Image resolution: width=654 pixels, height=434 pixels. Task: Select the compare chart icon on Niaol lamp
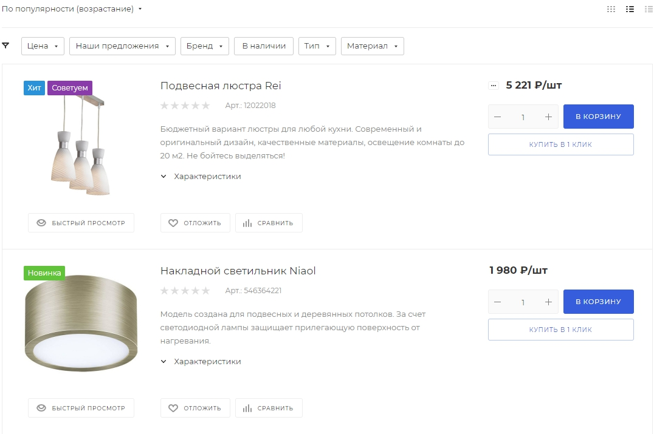(x=249, y=407)
